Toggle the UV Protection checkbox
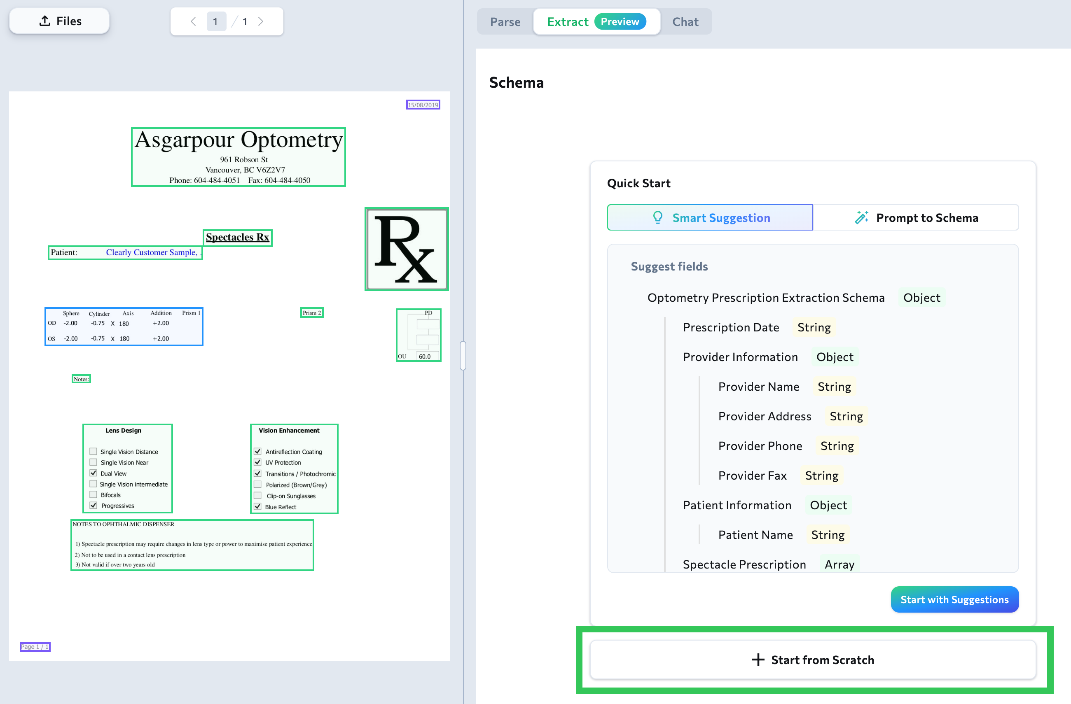The image size is (1071, 704). 257,462
